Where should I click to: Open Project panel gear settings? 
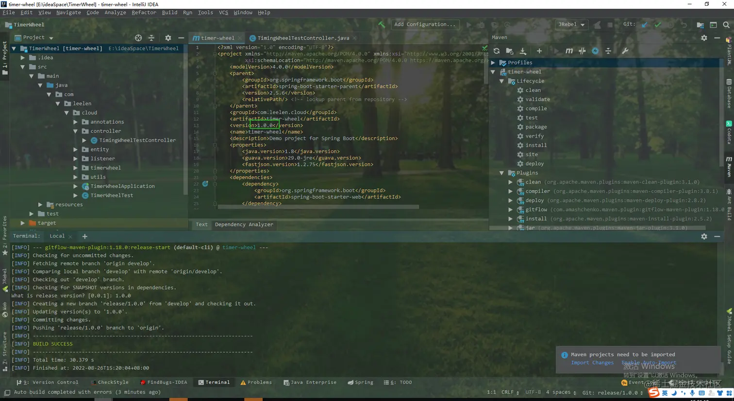pos(168,38)
